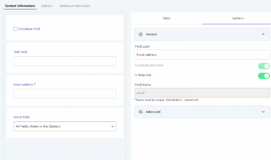
Task: Click the disabled Field Name input
Action: [x=202, y=93]
